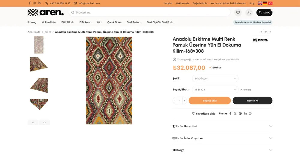
Task: Share product on X (Twitter)
Action: coord(235,113)
